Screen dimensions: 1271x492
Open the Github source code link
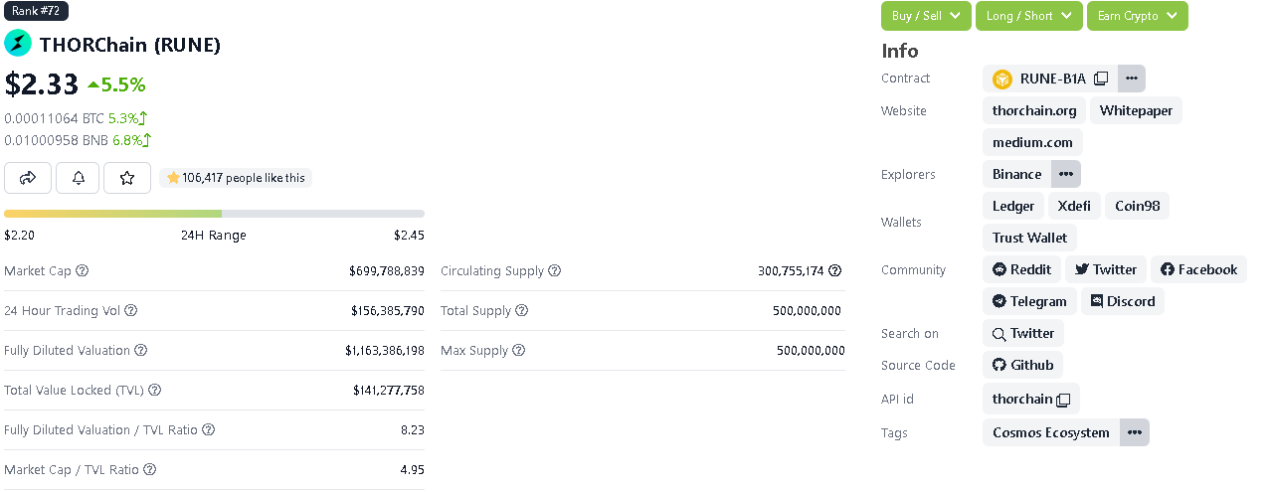click(1022, 365)
